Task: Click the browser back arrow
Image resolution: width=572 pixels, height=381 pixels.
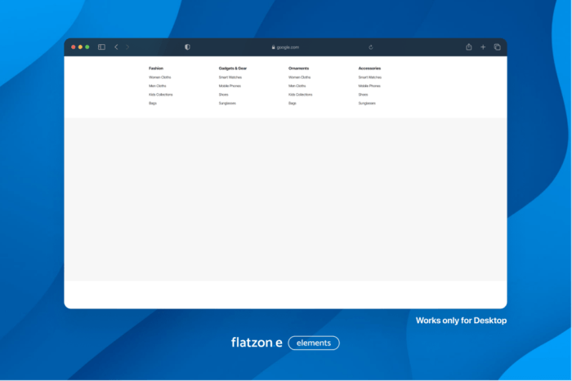Action: pyautogui.click(x=116, y=47)
